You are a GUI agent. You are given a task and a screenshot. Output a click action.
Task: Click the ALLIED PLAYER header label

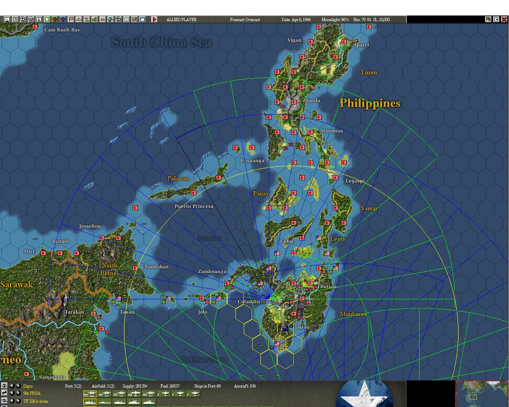(181, 19)
